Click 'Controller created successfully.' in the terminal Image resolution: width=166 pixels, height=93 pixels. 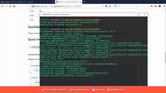point(61,25)
